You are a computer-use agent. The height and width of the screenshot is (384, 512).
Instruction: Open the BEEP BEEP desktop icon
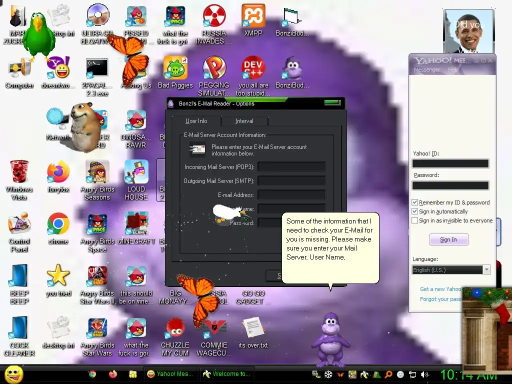coord(19,283)
